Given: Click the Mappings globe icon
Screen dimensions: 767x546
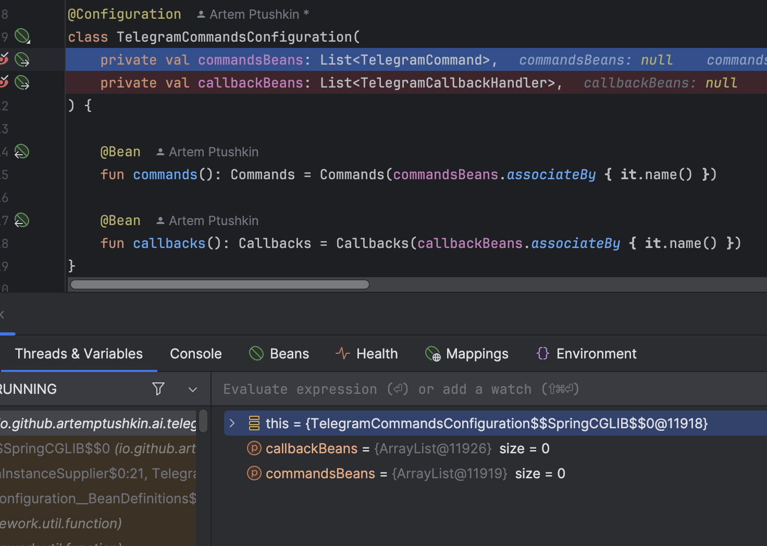Looking at the screenshot, I should click(432, 354).
